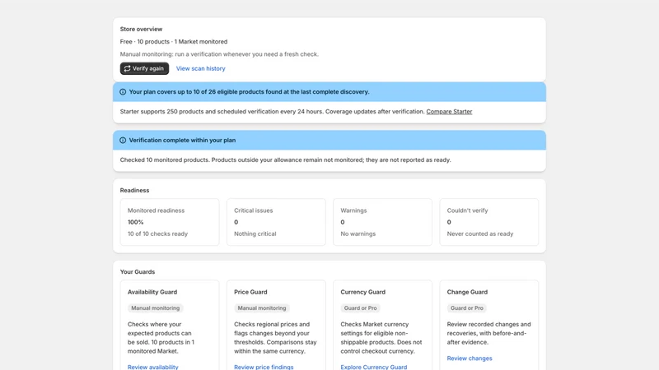Click 'Verification complete within your plan' banner text
This screenshot has height=370, width=659.
[182, 140]
